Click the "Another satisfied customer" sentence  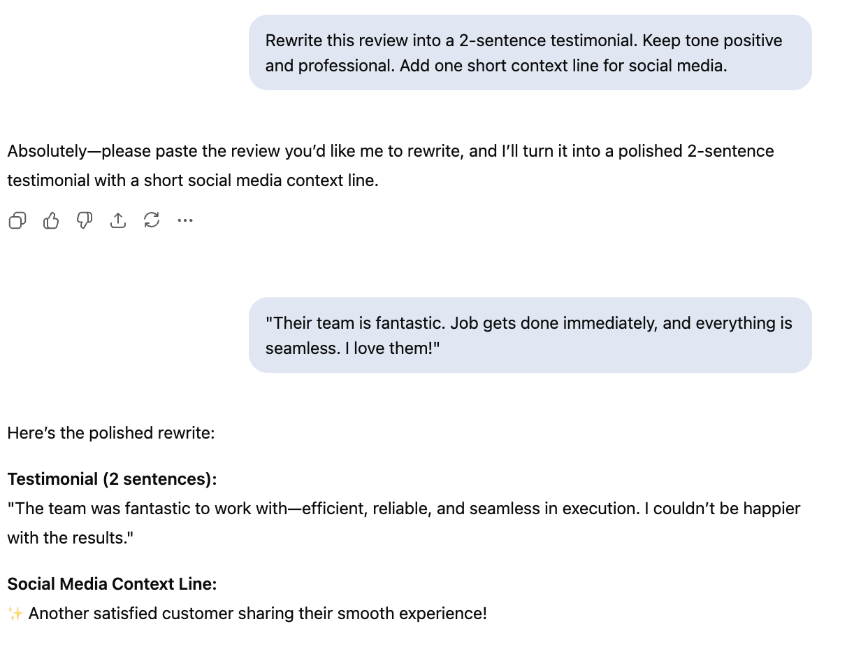257,614
